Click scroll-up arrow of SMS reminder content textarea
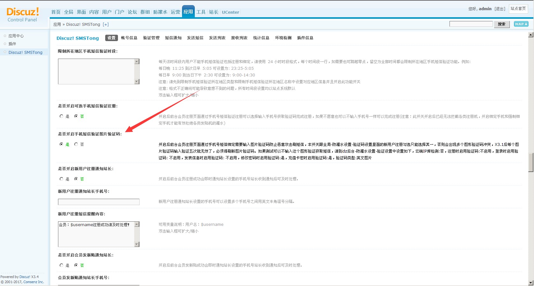Screen dimensions: 534x286 coord(137,224)
